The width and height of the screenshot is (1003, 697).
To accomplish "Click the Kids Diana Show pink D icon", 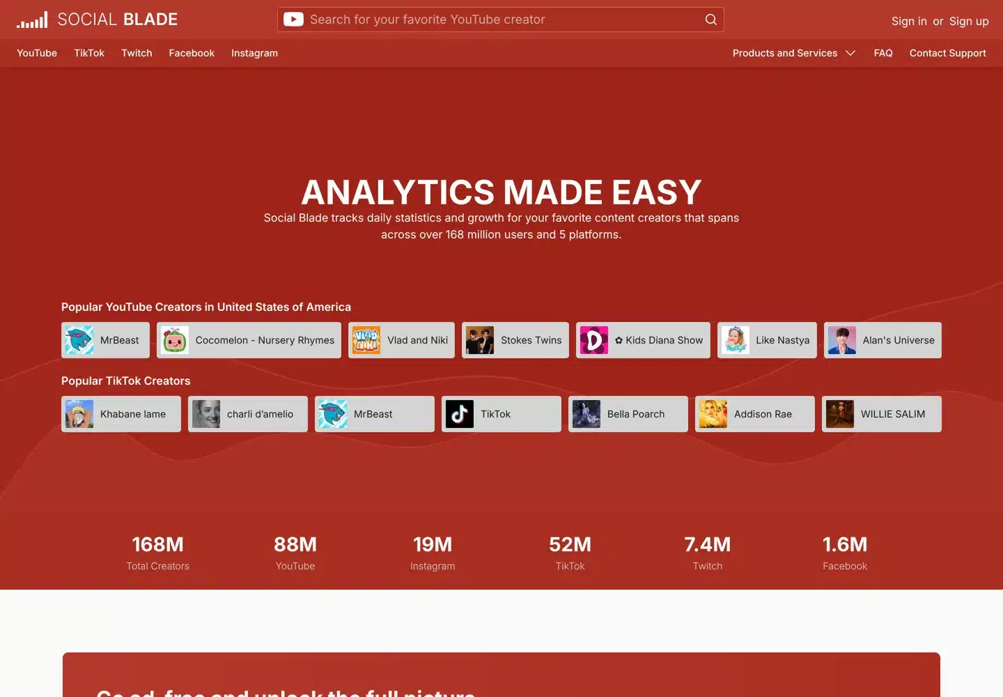I will tap(594, 340).
